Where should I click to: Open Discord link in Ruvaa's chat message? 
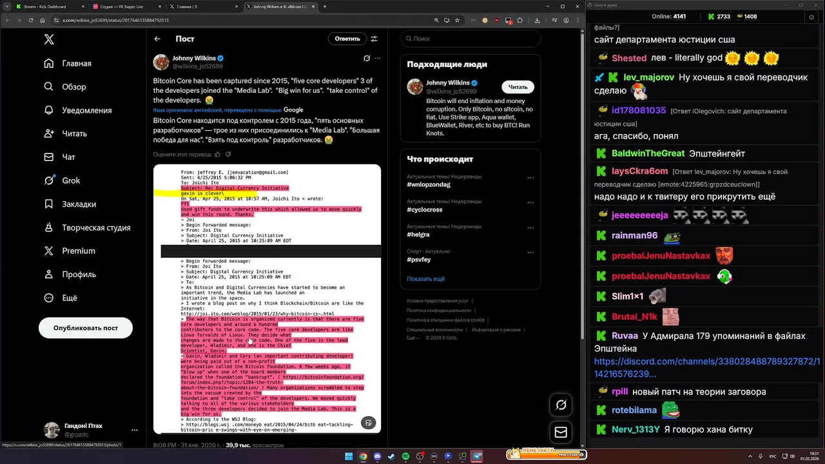coord(707,368)
